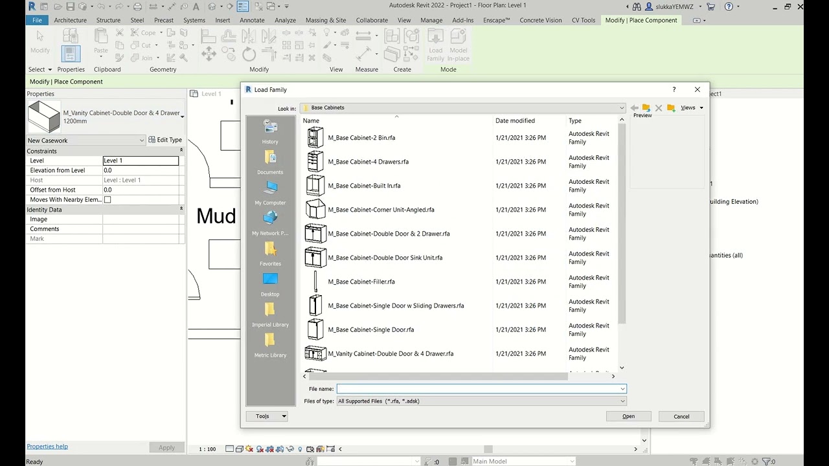Screen dimensions: 829x466
Task: Click the dialog help question mark
Action: click(674, 89)
